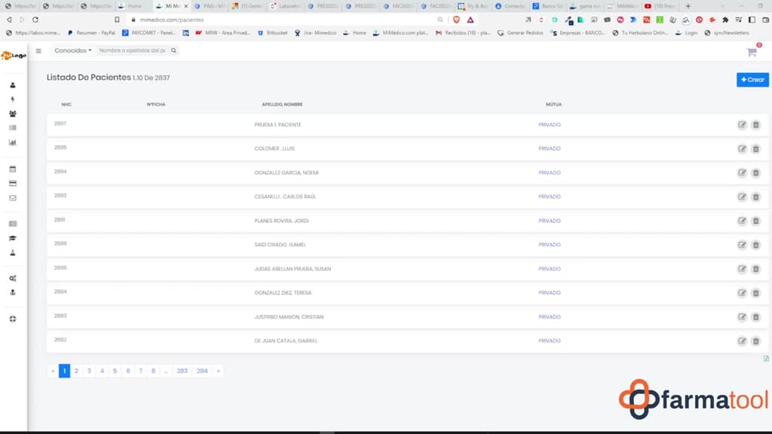The height and width of the screenshot is (434, 772).
Task: Click PRIVADO for PLANES ROVIRA, JORDI
Action: (x=550, y=221)
